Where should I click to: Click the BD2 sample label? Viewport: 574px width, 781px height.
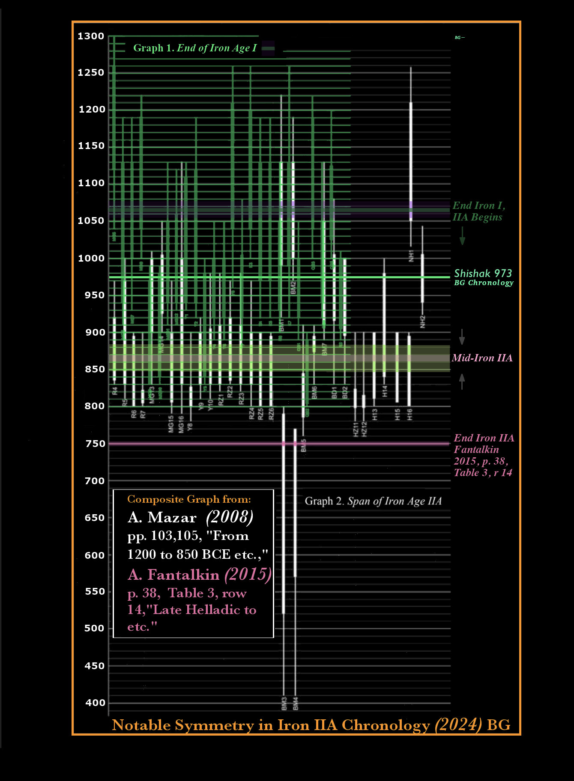point(345,393)
